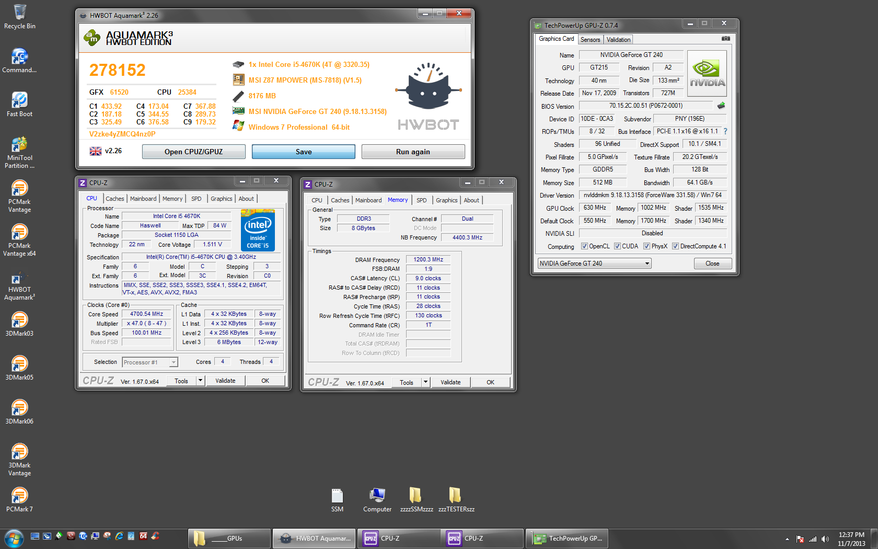Click the Save button in Aquamark

[x=303, y=152]
